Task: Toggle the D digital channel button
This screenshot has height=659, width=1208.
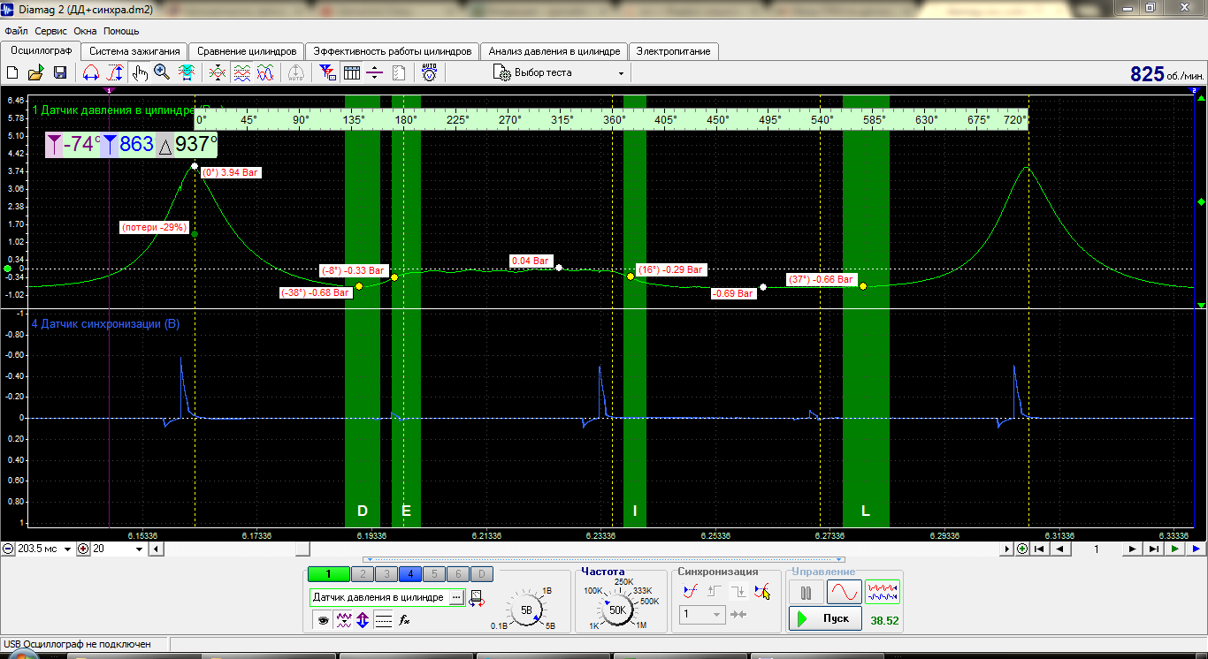Action: point(481,574)
